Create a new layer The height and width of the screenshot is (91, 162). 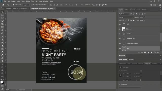click(155, 52)
